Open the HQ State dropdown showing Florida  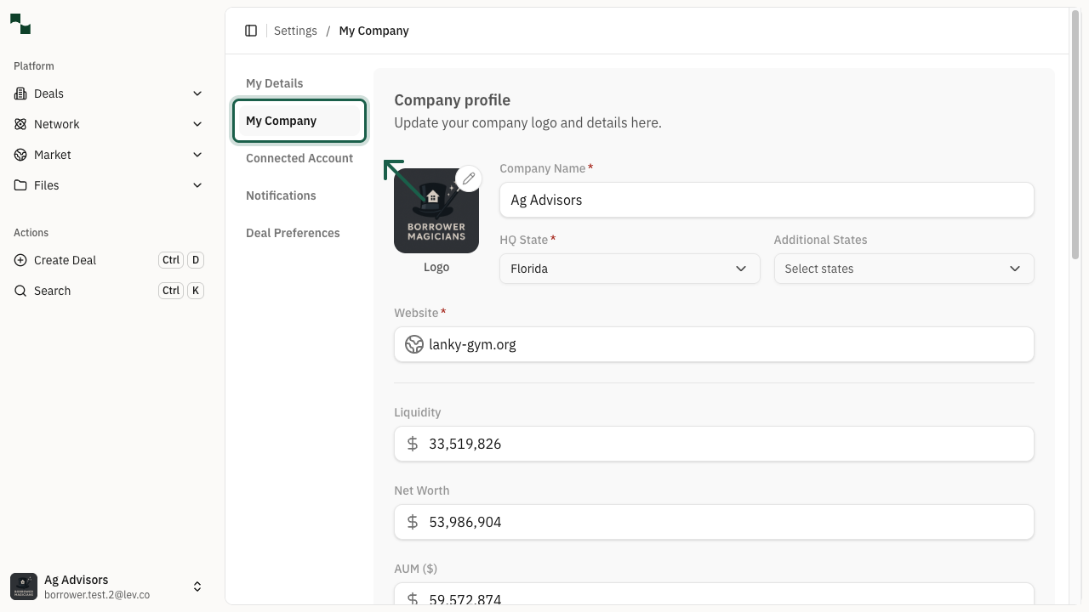point(630,269)
